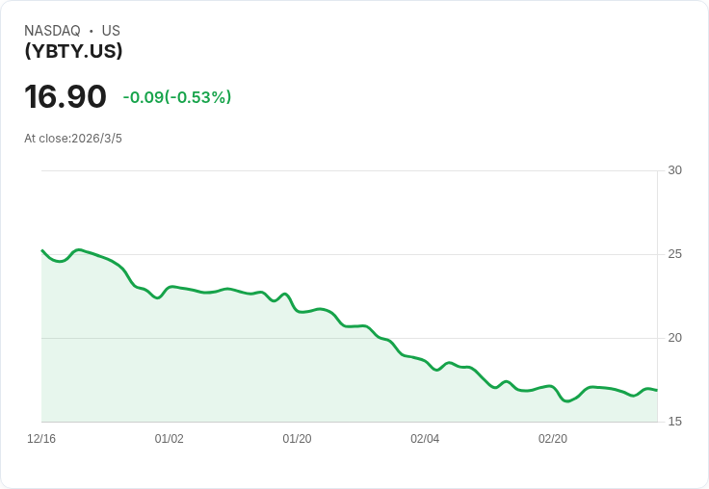The image size is (709, 489).
Task: Click the NASDAQ exchange label
Action: [52, 31]
